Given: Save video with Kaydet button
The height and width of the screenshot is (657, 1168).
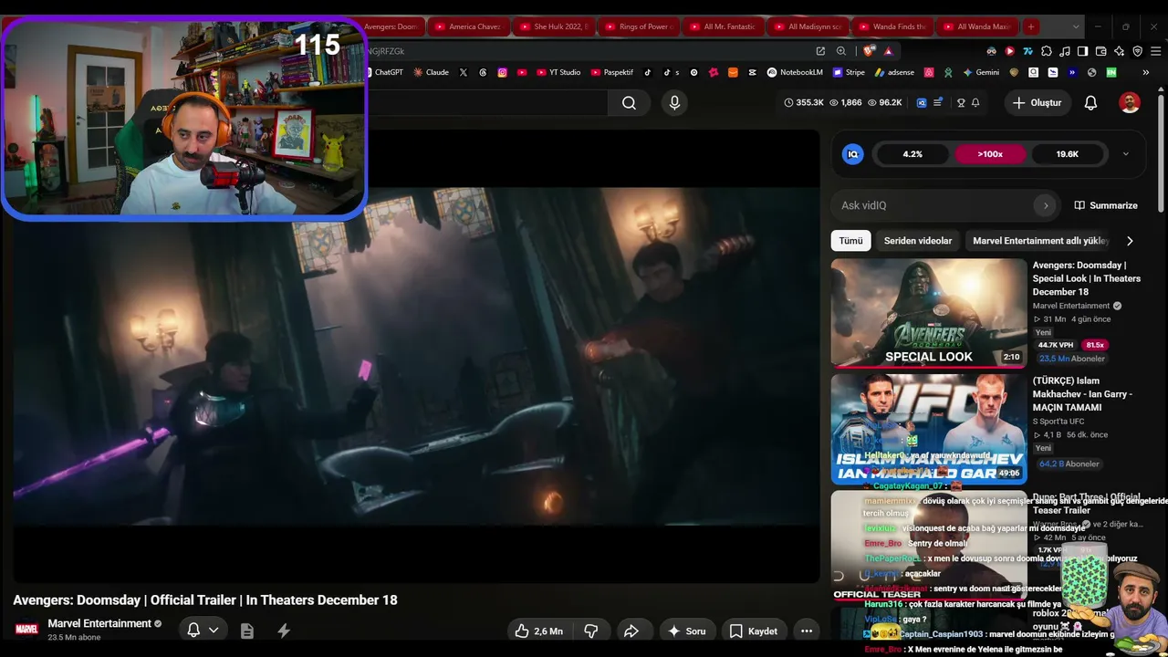Looking at the screenshot, I should [754, 631].
